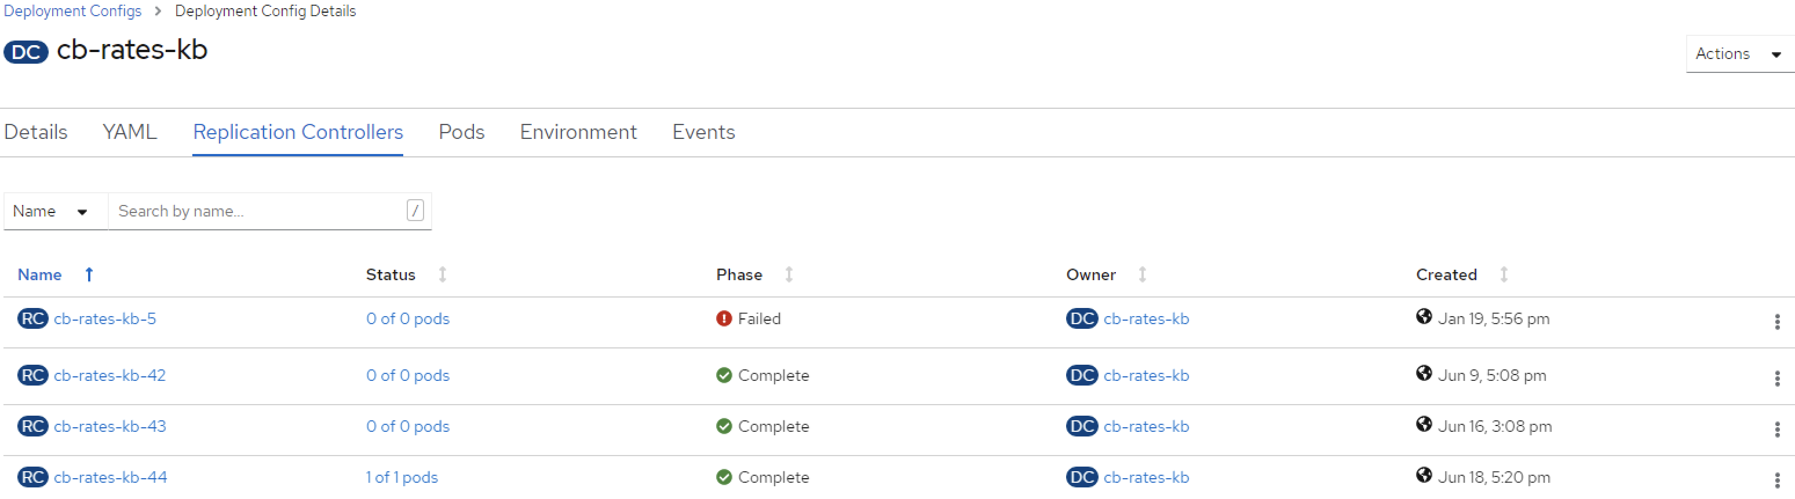Sort table by Created column
Screen dimensions: 1795x499
[1504, 275]
